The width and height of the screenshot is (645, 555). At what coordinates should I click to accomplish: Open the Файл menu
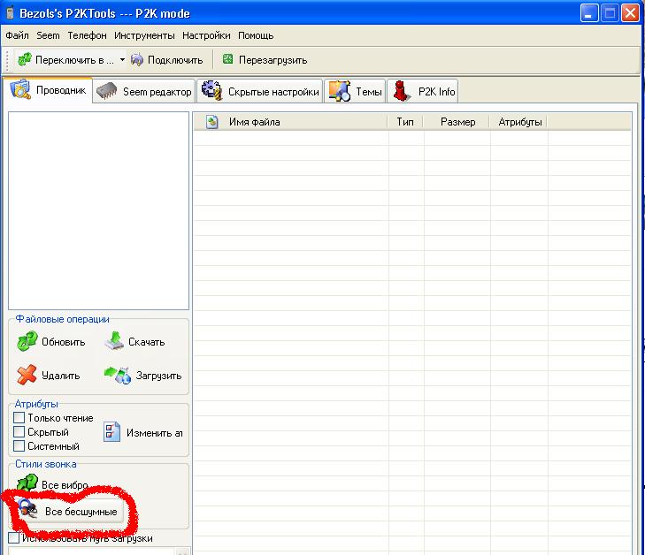point(17,35)
